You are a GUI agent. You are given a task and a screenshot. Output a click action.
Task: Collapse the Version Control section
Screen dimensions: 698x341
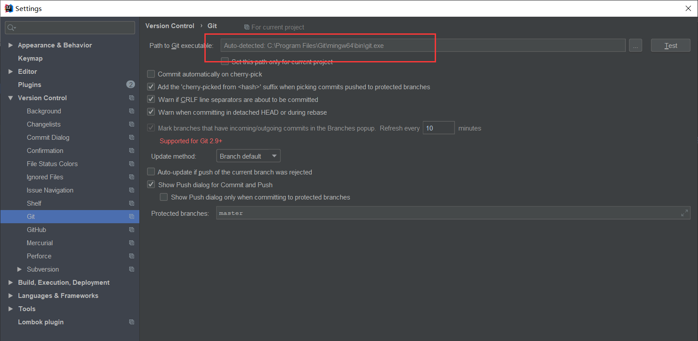11,98
